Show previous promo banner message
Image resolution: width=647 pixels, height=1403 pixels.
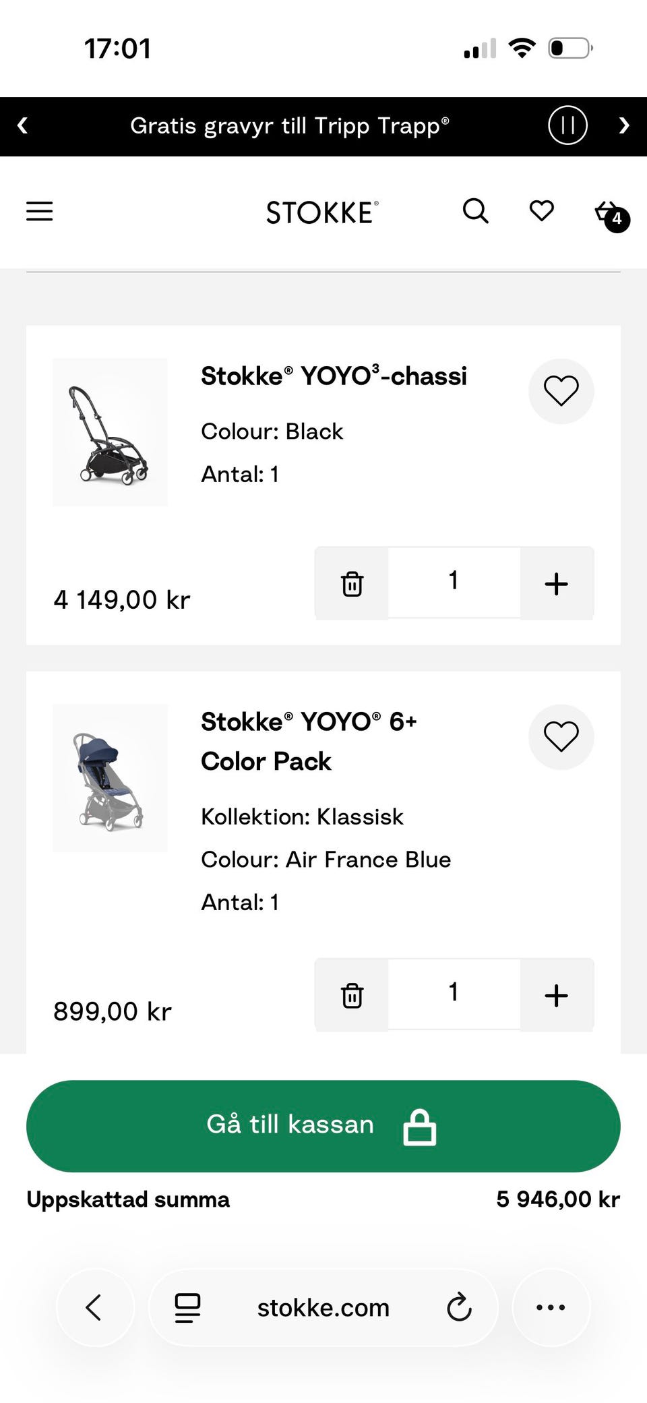click(22, 125)
